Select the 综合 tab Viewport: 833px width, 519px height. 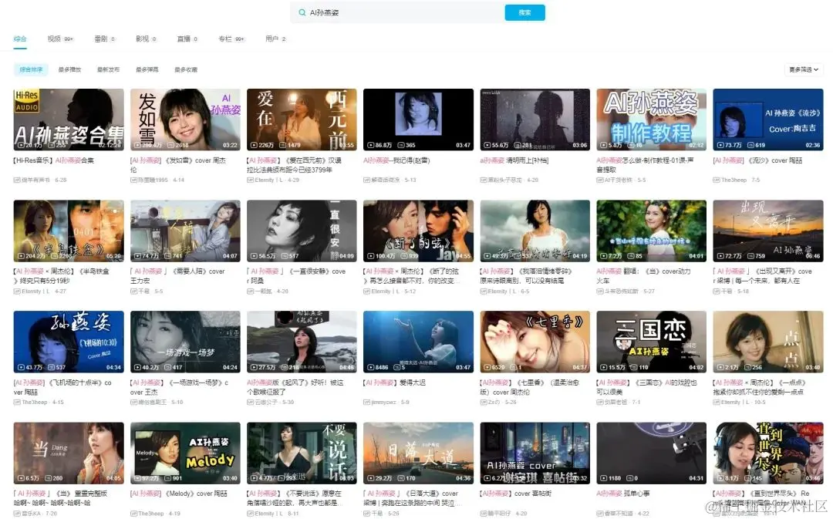tap(20, 39)
